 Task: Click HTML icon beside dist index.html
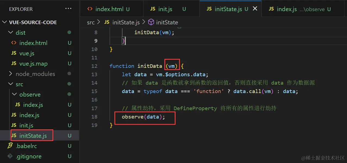[x=14, y=43]
